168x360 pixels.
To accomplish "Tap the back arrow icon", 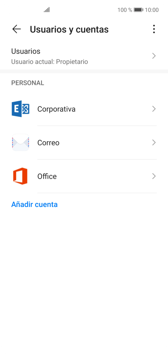I will (x=17, y=29).
